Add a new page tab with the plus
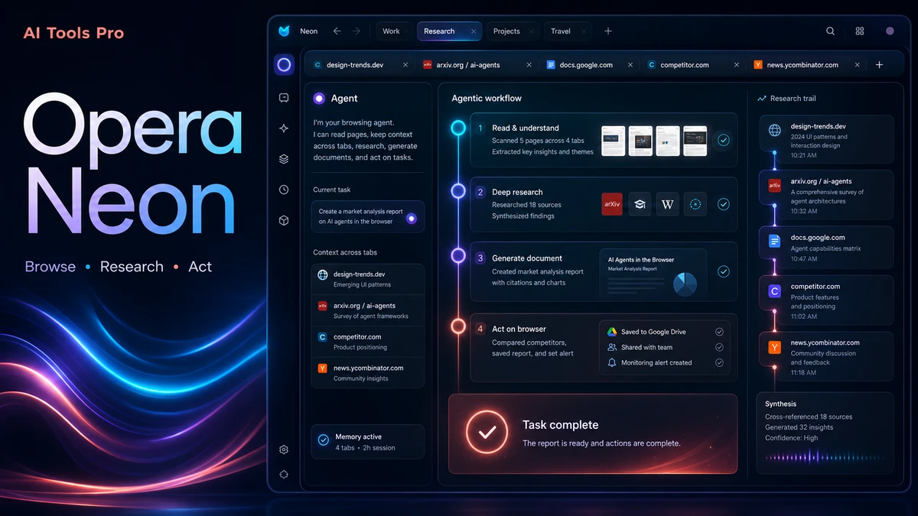Viewport: 918px width, 516px height. (x=879, y=65)
